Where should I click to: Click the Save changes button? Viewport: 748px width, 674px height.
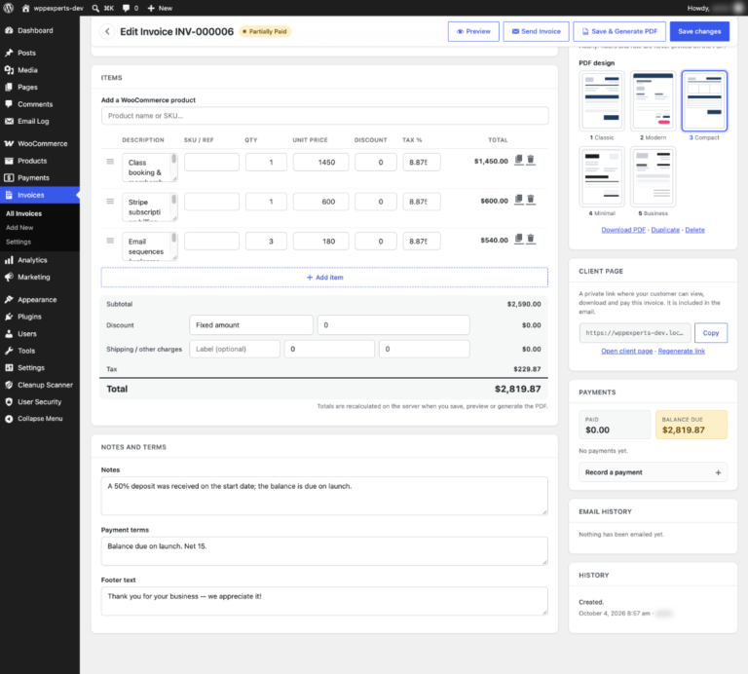click(699, 31)
